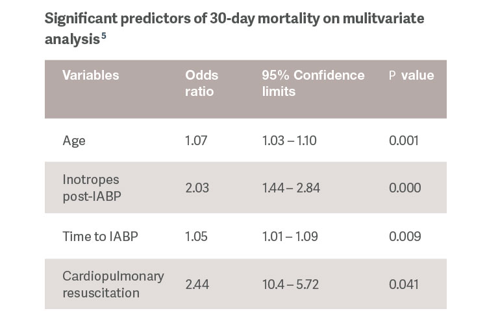Select odds ratio value 2.03
487x324 pixels.
(x=197, y=188)
